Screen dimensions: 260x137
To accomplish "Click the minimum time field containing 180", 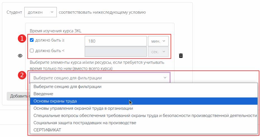I will (115, 41).
